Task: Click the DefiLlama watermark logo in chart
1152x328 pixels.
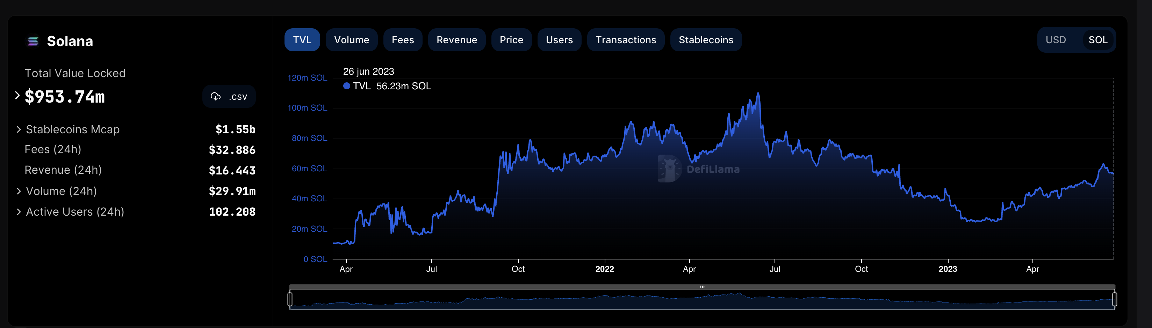Action: [x=669, y=169]
